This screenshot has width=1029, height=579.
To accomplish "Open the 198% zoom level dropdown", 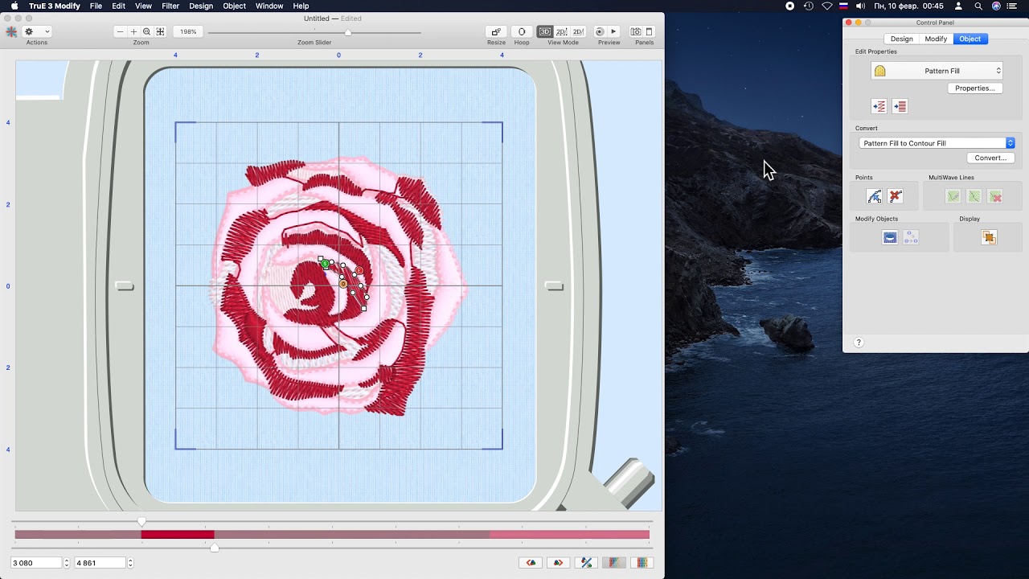I will click(x=187, y=31).
